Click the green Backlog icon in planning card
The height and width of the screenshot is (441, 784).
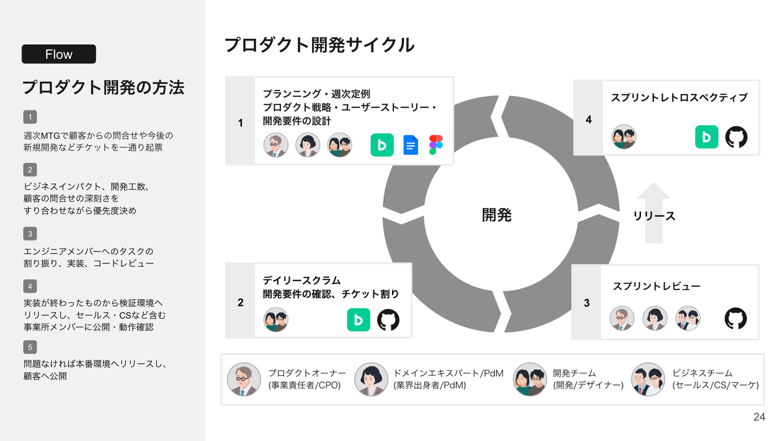[x=382, y=145]
